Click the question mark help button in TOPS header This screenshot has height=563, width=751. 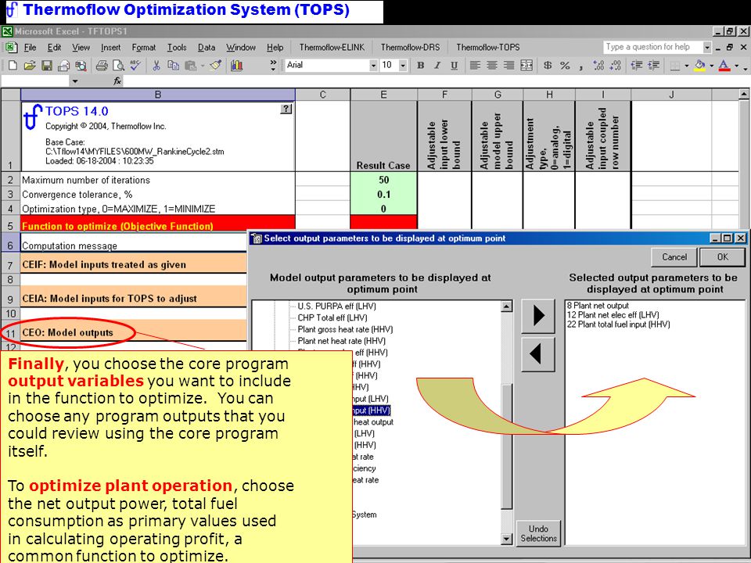point(286,109)
